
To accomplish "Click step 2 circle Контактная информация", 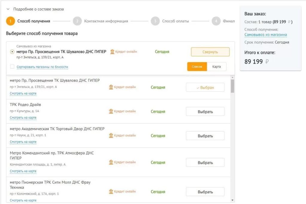I will coord(77,21).
